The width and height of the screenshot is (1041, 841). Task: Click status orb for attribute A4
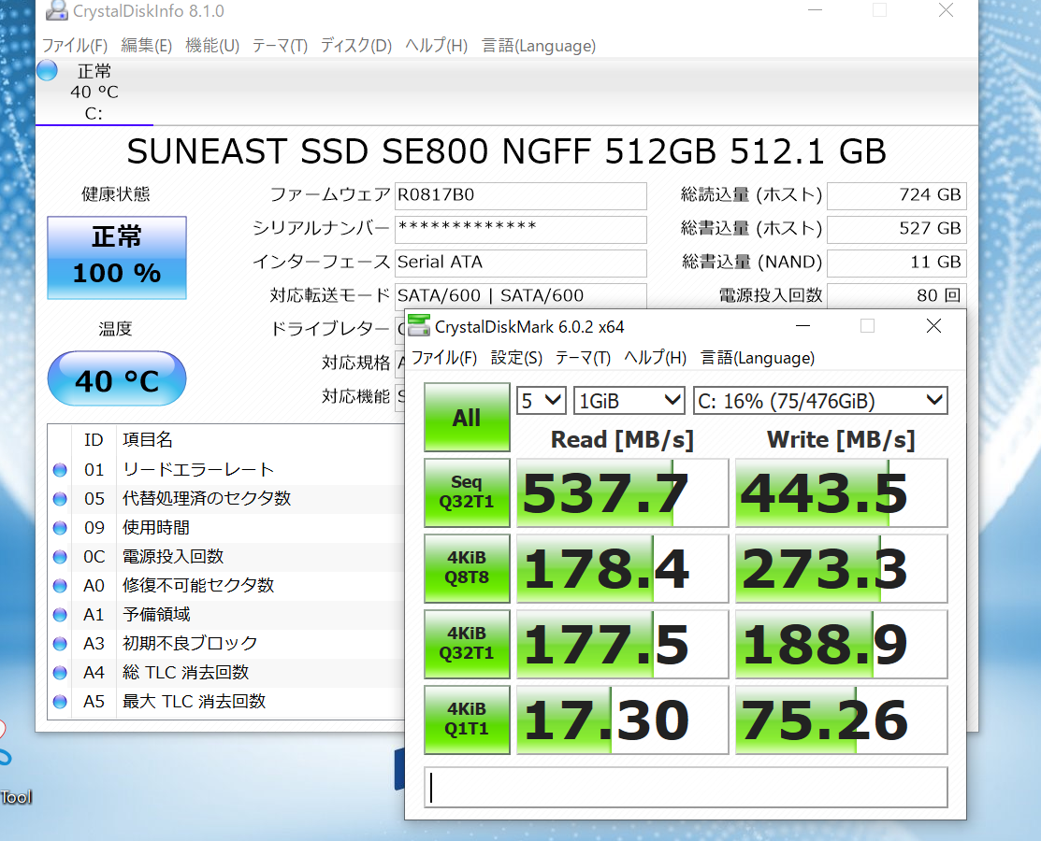point(60,673)
